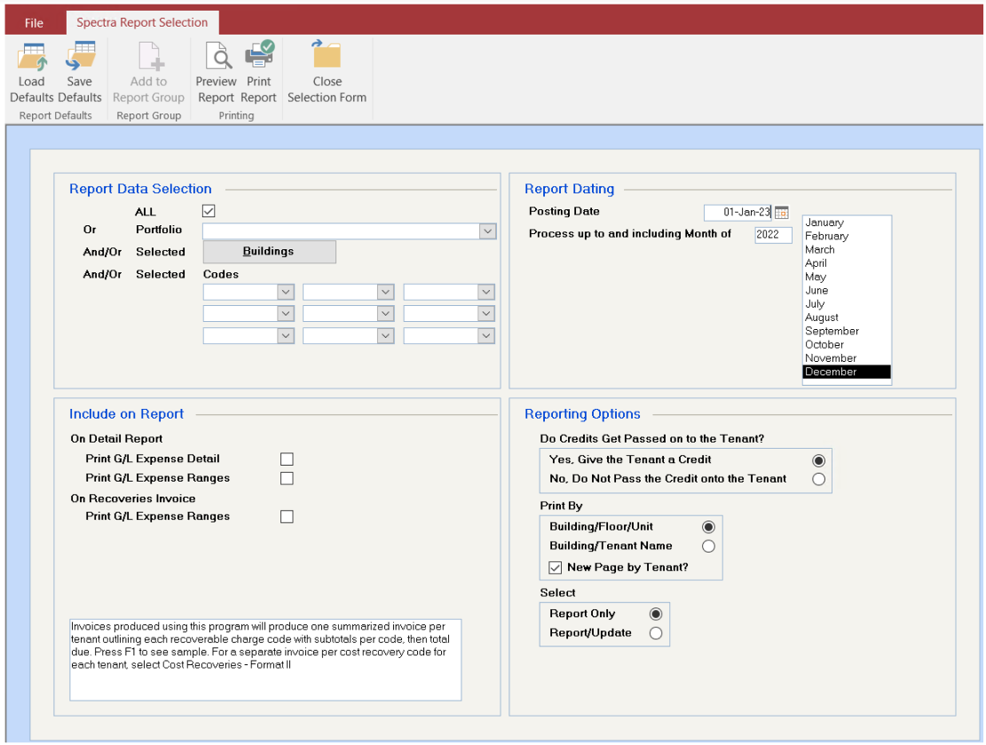Select the Report Only option

pyautogui.click(x=656, y=614)
